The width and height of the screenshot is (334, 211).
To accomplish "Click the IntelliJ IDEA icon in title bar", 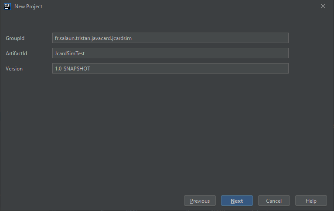I will coord(7,7).
